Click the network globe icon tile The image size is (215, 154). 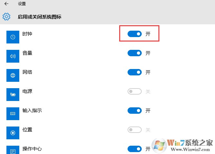click(x=13, y=75)
